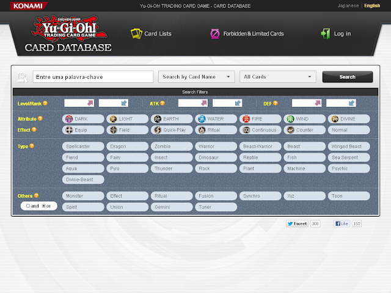Select the Warrior type filter
This screenshot has height=293, width=391.
[x=216, y=146]
